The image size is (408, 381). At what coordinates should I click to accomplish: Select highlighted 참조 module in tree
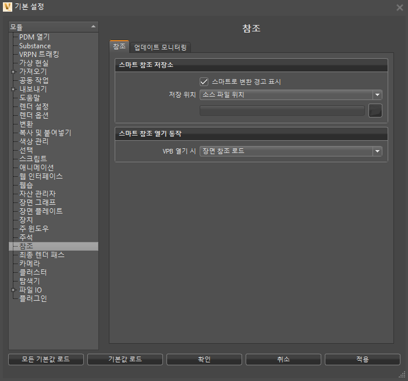(54, 246)
